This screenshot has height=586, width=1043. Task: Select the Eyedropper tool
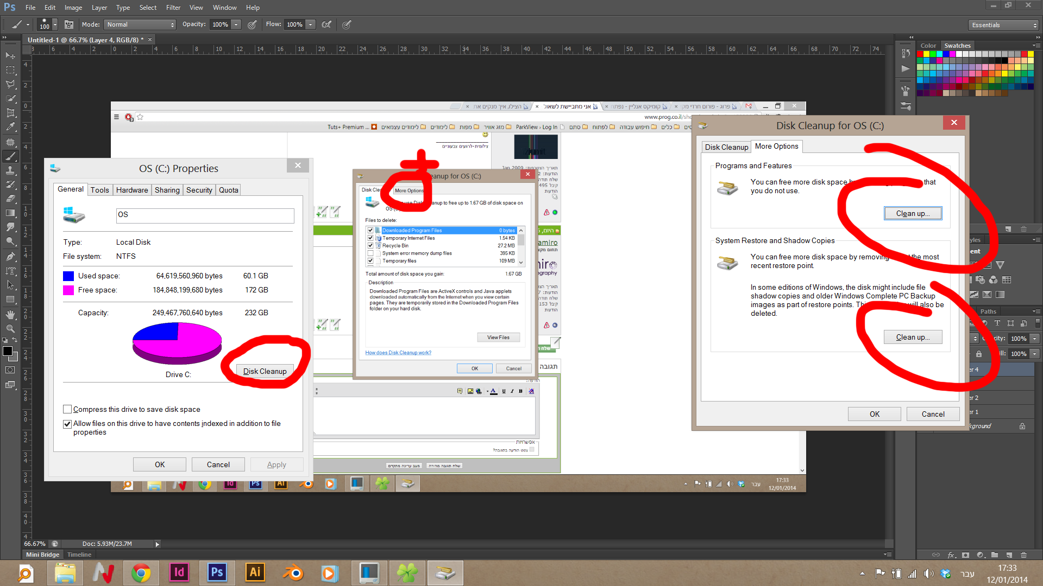tap(10, 127)
